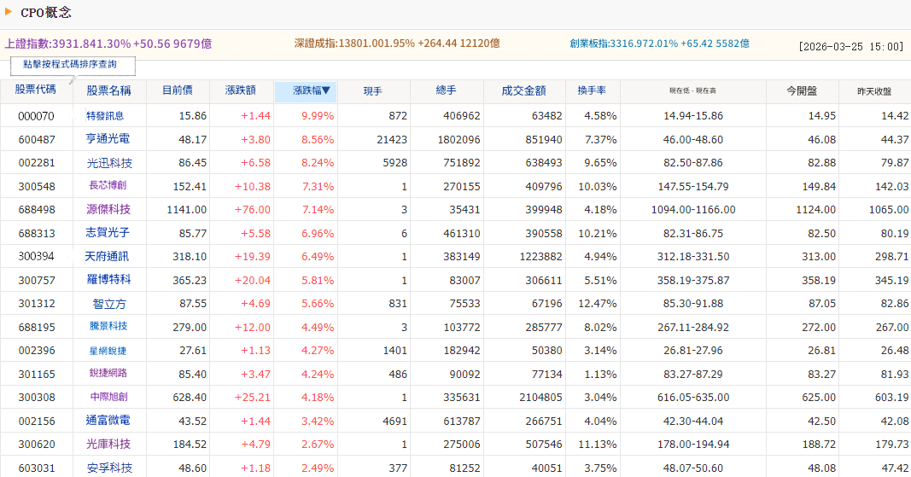This screenshot has height=477, width=911.
Task: Open the 創業板指 index quote
Action: click(x=659, y=44)
